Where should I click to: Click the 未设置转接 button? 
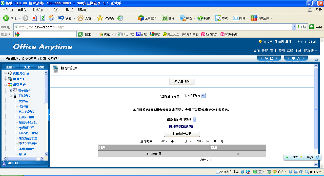pyautogui.click(x=182, y=82)
